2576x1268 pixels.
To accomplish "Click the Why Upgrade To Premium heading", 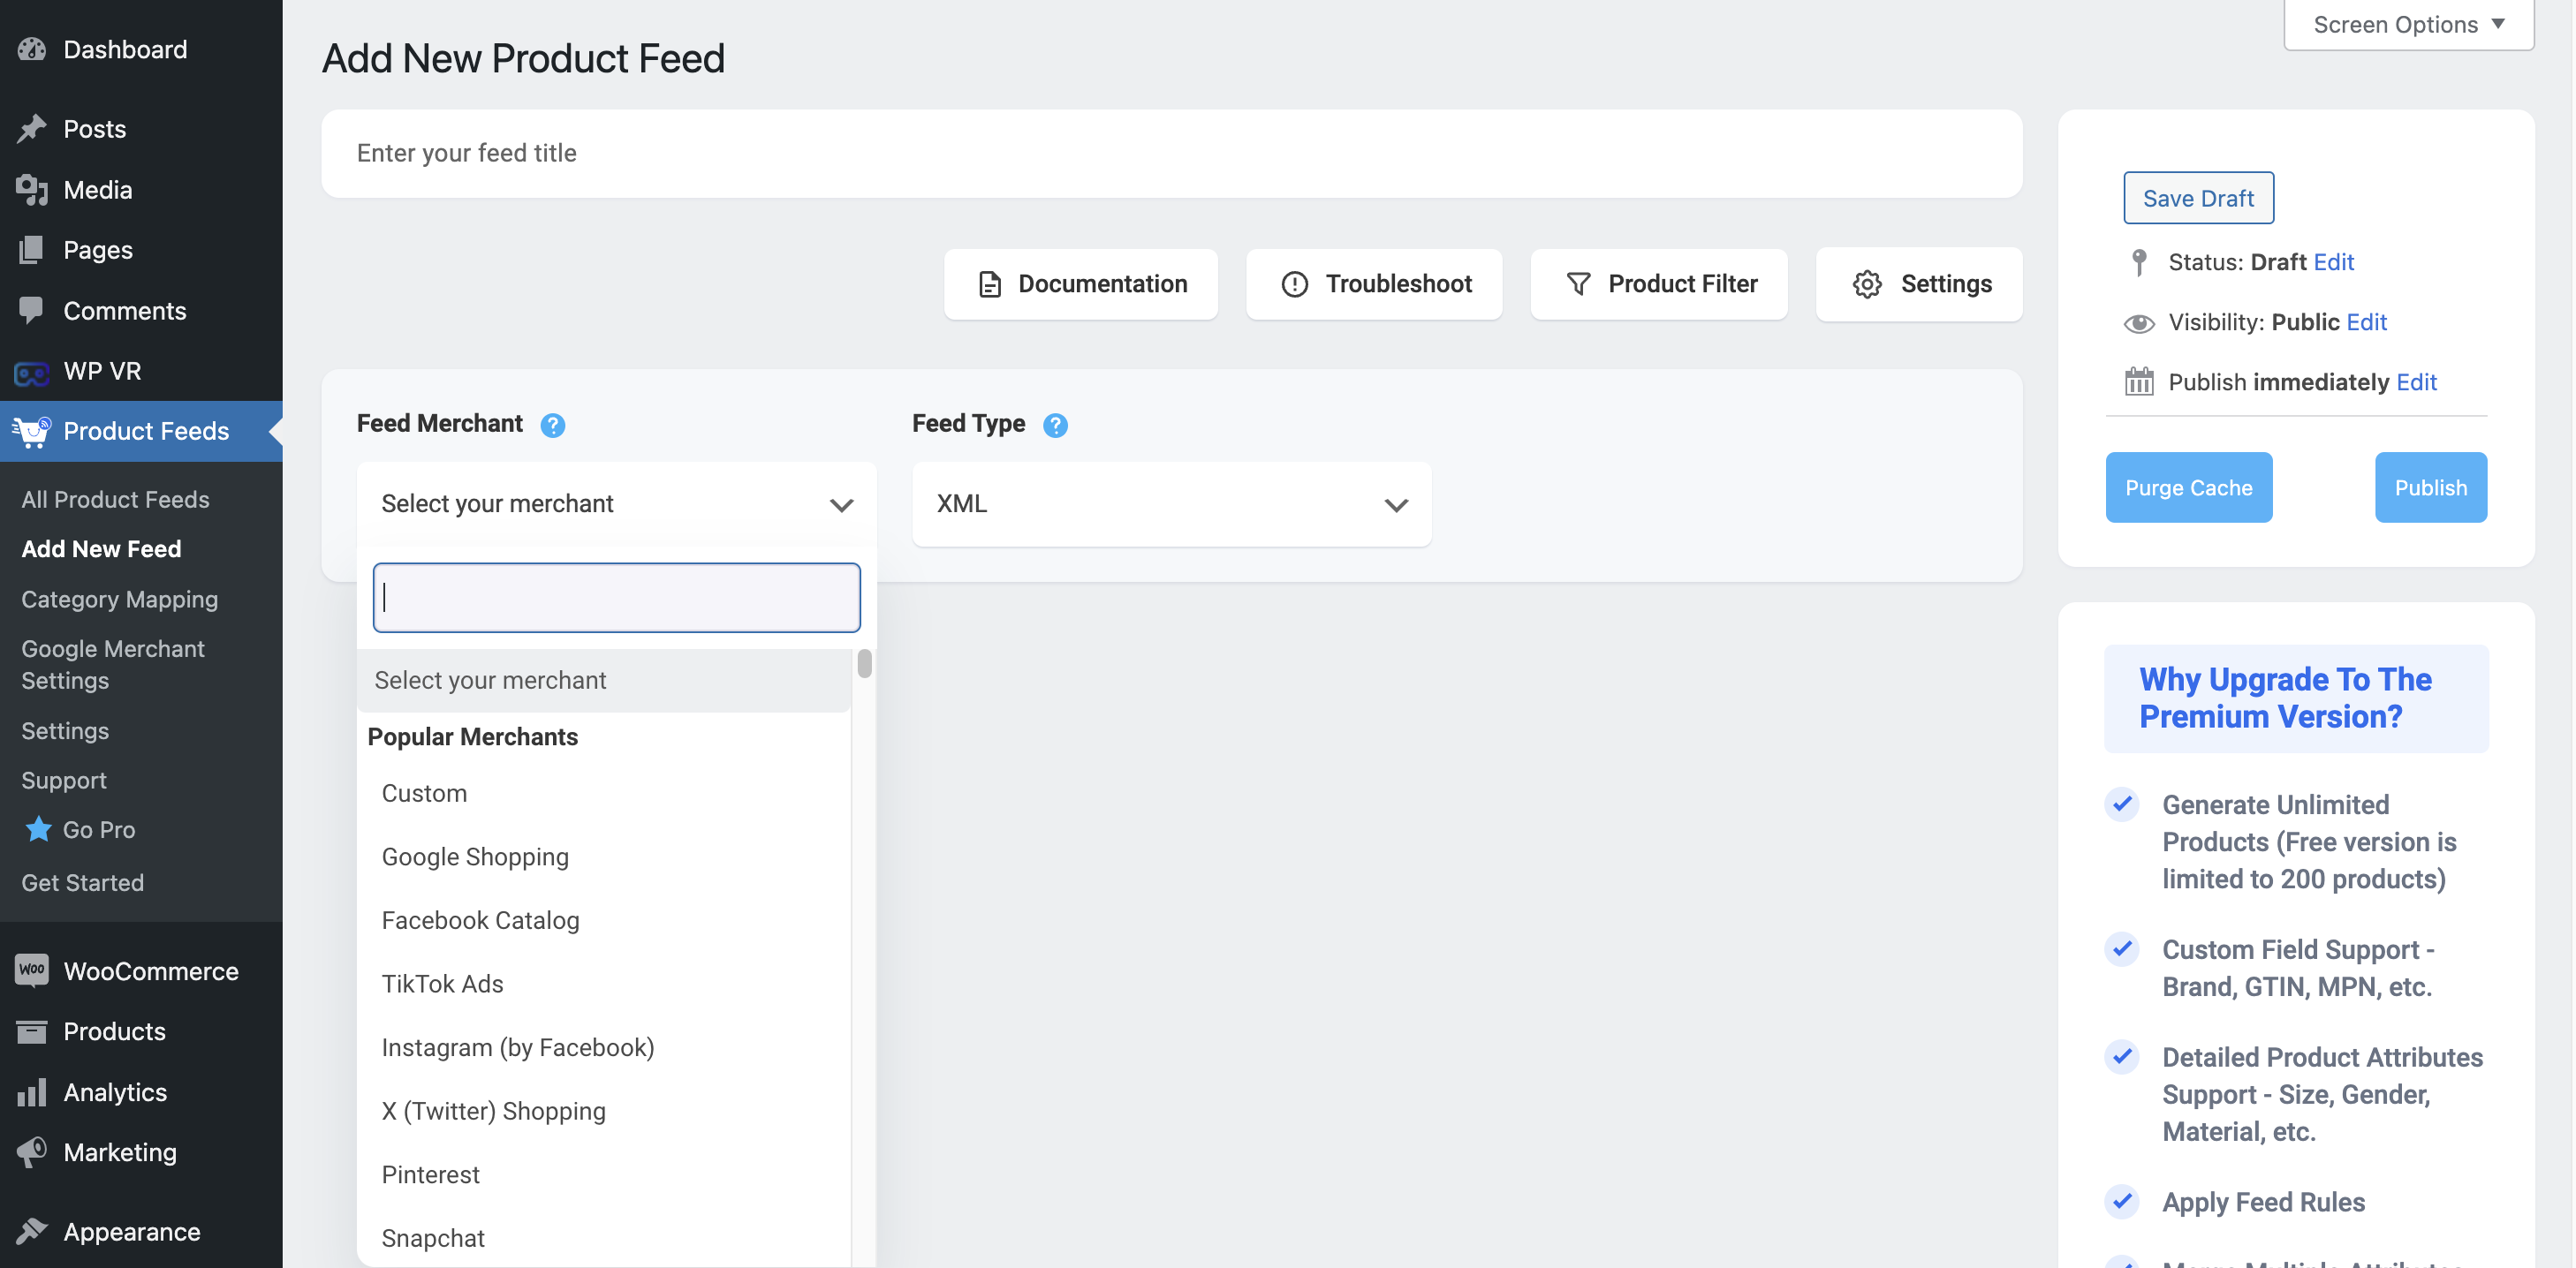I will 2285,698.
